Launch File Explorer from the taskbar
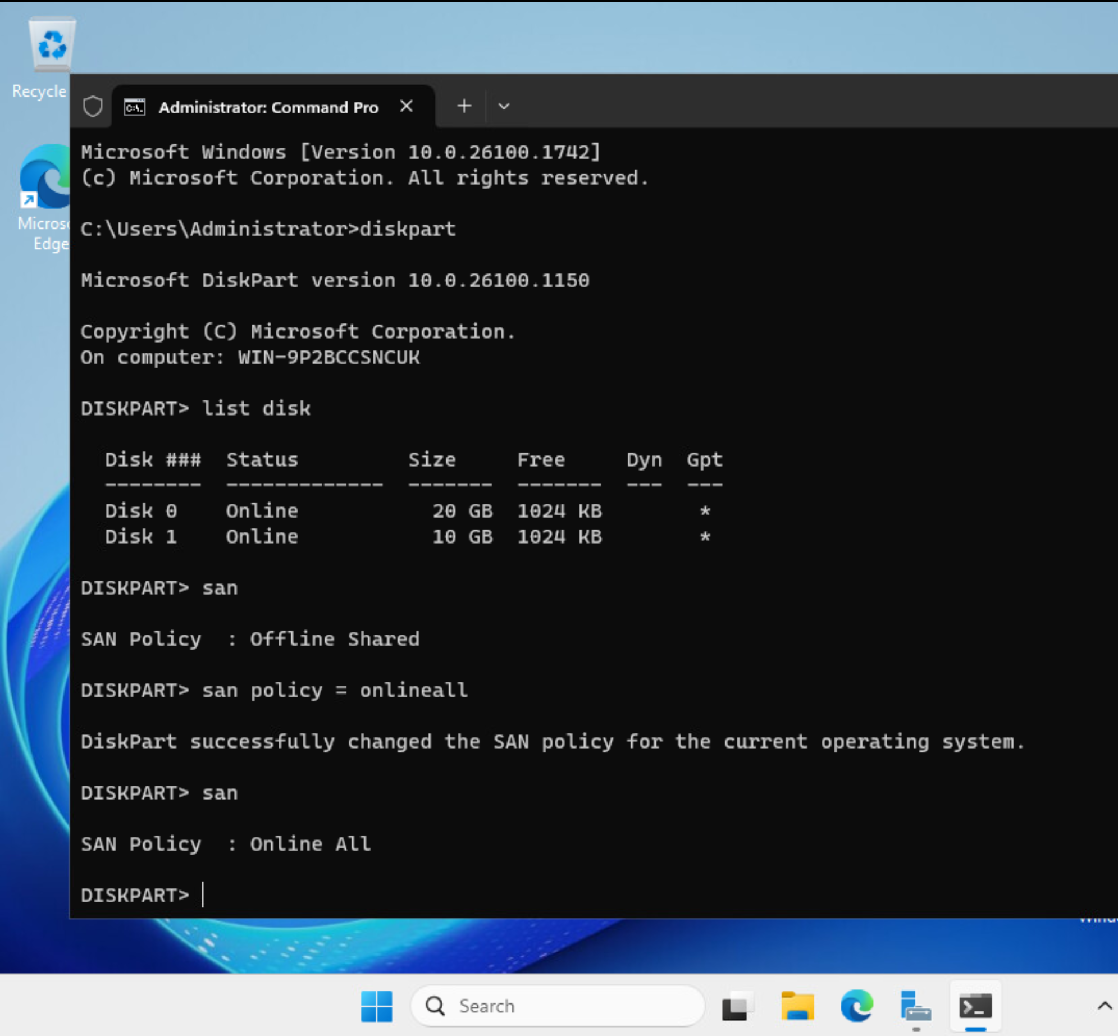The image size is (1118, 1036). (x=797, y=1006)
